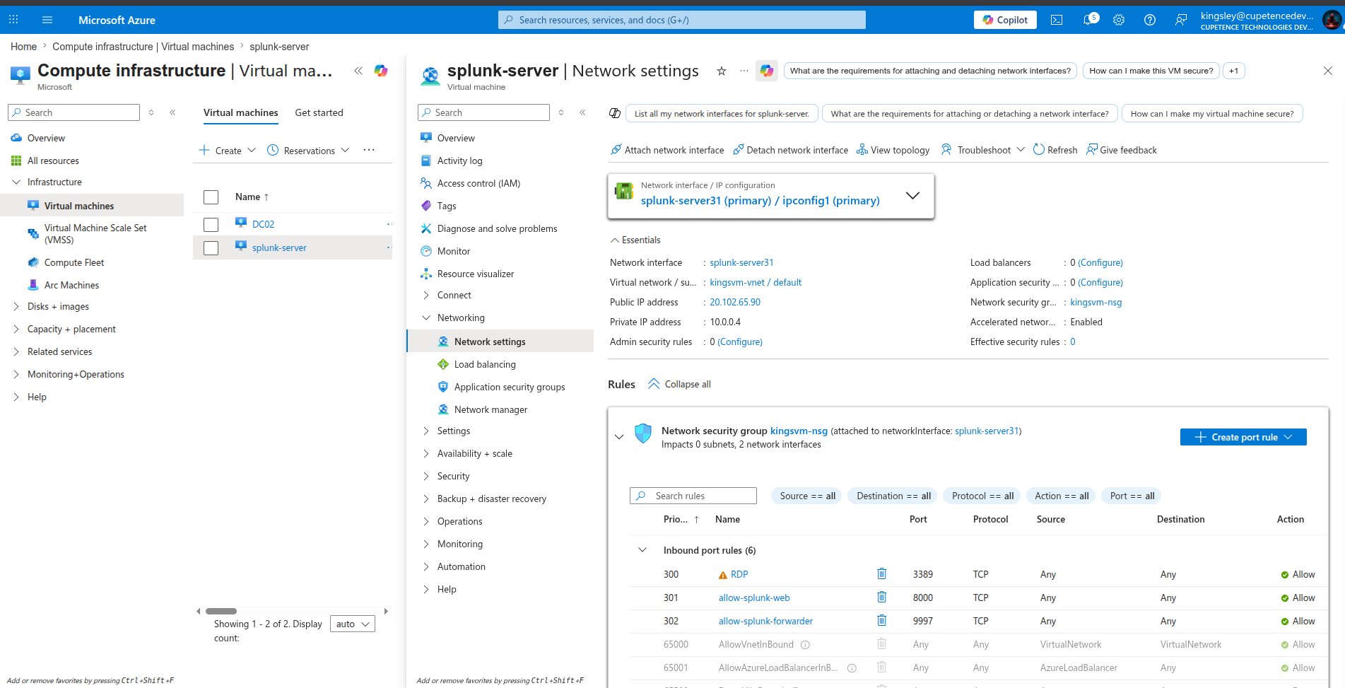The width and height of the screenshot is (1345, 688).
Task: Switch to the Get started tab
Action: (319, 112)
